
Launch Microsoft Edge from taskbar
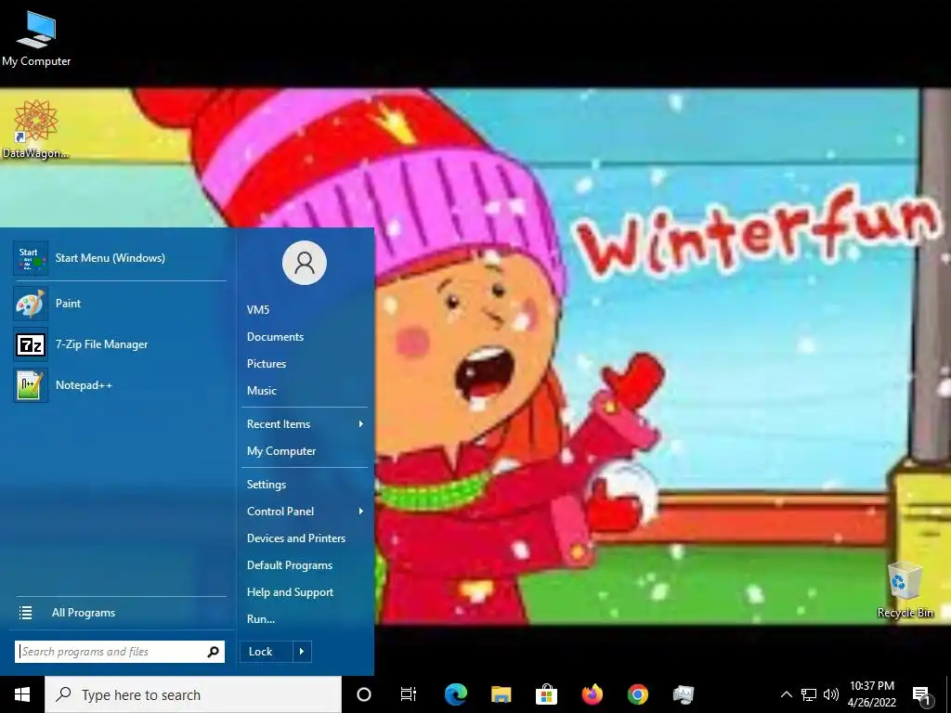tap(455, 694)
